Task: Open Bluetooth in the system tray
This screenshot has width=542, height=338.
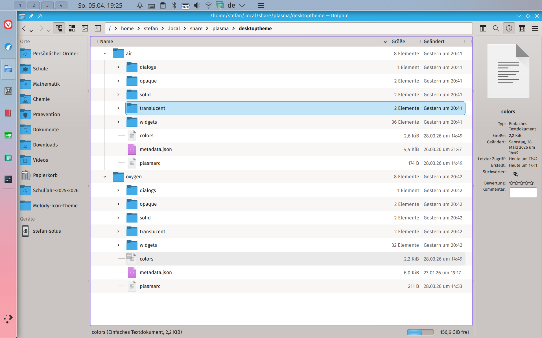Action: pyautogui.click(x=174, y=5)
